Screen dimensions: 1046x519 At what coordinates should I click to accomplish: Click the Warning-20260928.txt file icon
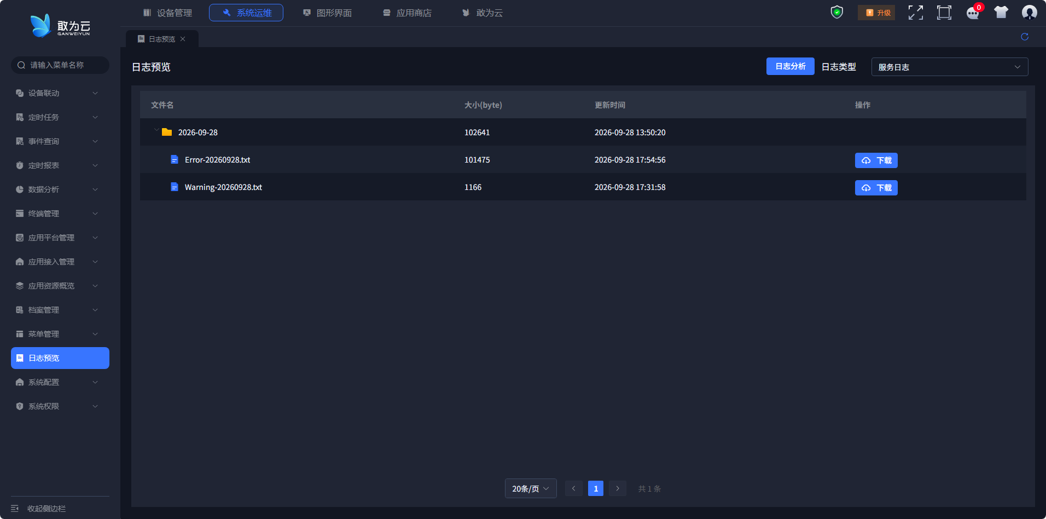[175, 187]
